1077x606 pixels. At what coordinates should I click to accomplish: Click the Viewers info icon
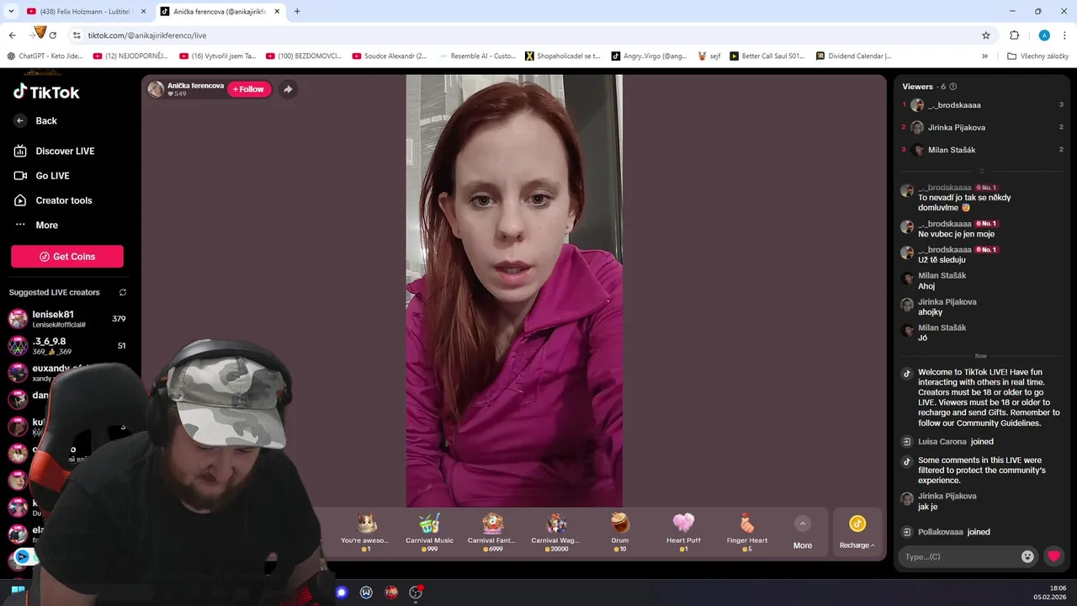coord(952,87)
